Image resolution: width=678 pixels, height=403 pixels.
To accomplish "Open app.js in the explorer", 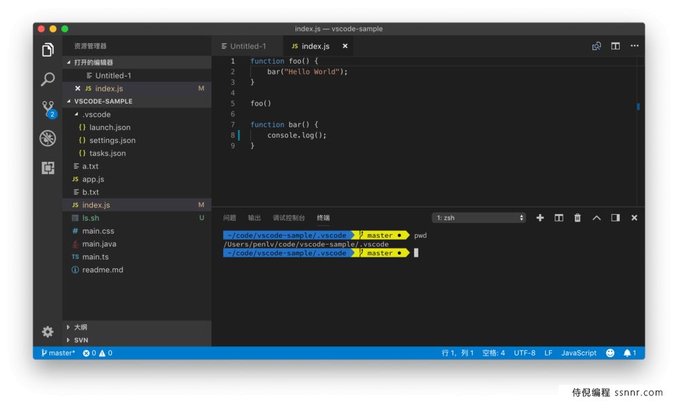I will pyautogui.click(x=137, y=179).
